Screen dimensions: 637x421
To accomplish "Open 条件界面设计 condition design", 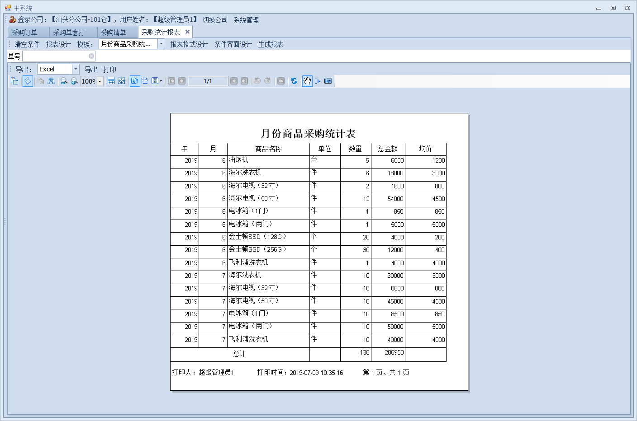I will 233,44.
